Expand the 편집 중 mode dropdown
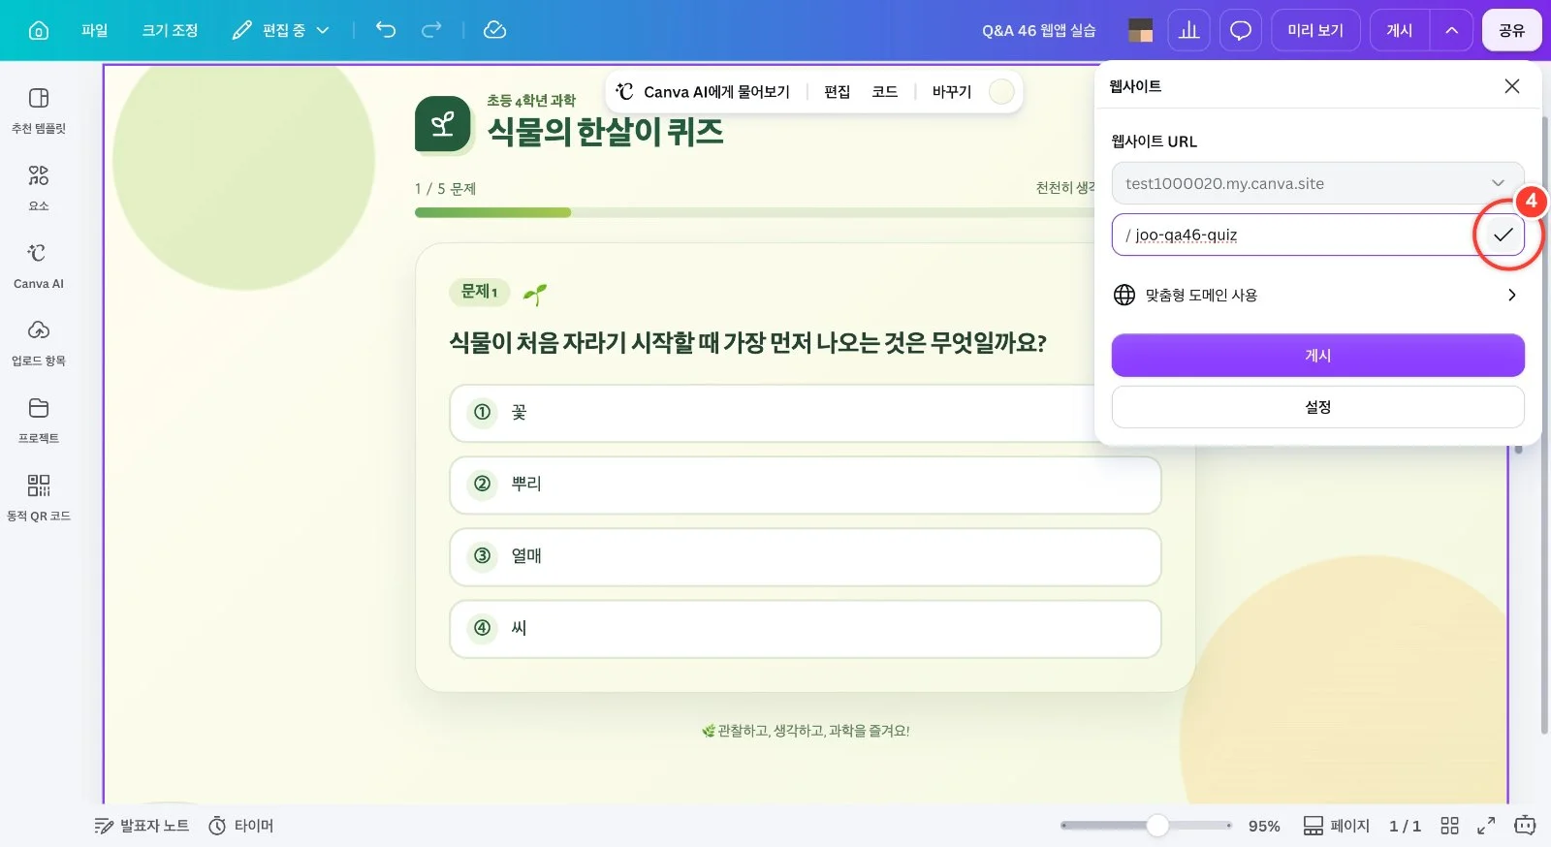This screenshot has height=847, width=1551. (281, 30)
